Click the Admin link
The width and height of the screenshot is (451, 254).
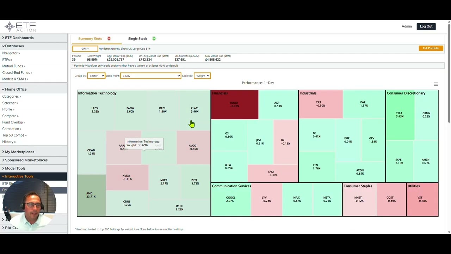point(407,26)
